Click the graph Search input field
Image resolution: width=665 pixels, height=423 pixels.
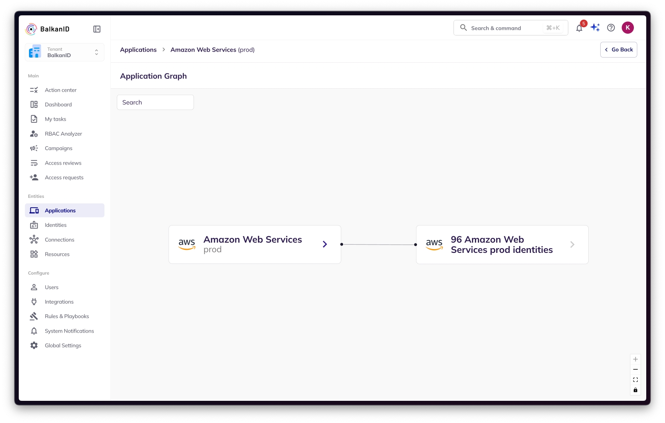pyautogui.click(x=155, y=102)
